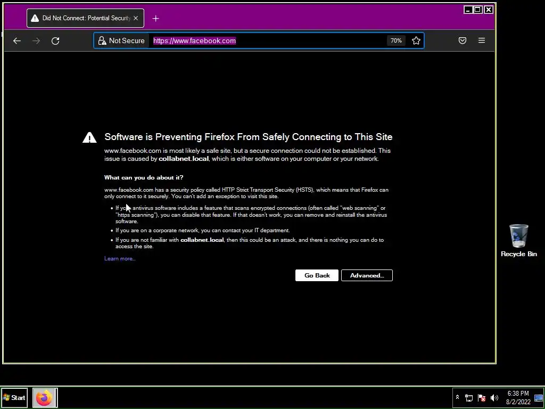Open the Advanced… error details button
The height and width of the screenshot is (409, 545).
367,275
